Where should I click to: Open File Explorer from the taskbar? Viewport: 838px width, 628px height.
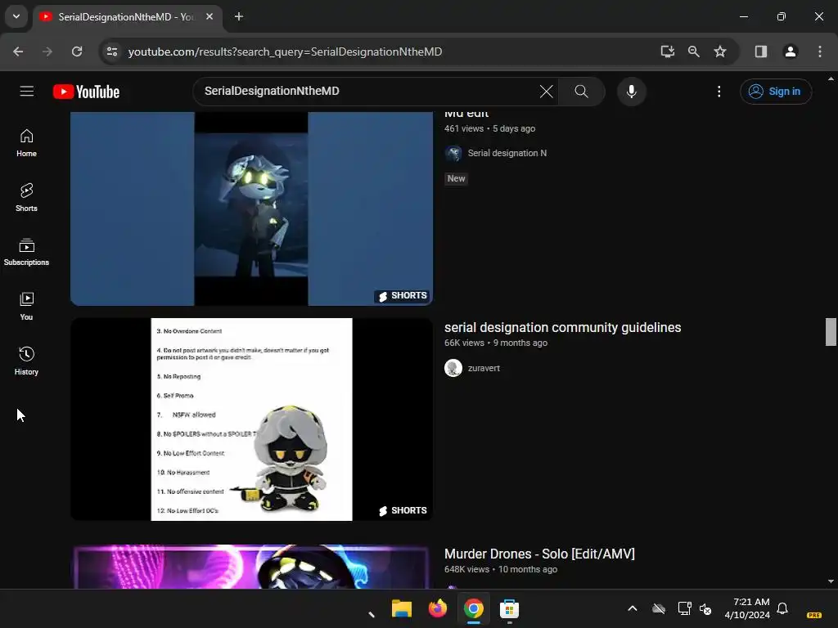(401, 608)
